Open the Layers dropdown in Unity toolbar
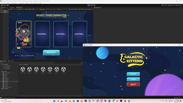Screen dimensions: 183x103 point(171,5)
